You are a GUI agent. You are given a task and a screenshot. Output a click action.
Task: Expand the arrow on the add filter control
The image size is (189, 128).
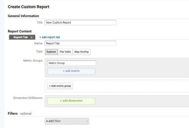pos(87,121)
